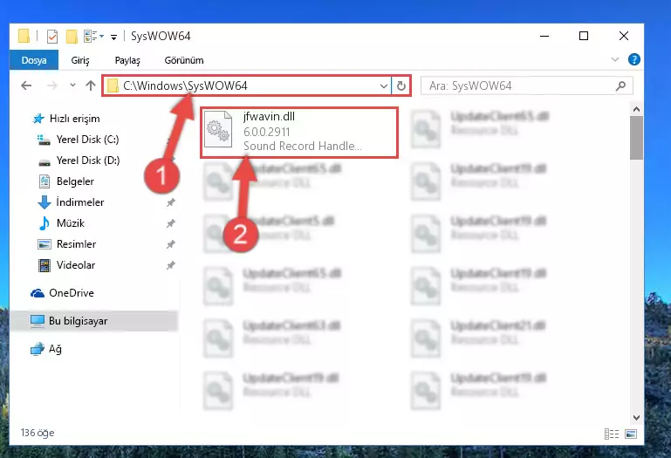Click the folder icon in the address bar
The image size is (671, 458).
pos(113,86)
